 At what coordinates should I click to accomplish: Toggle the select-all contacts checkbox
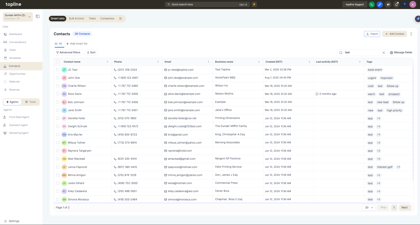click(x=58, y=62)
